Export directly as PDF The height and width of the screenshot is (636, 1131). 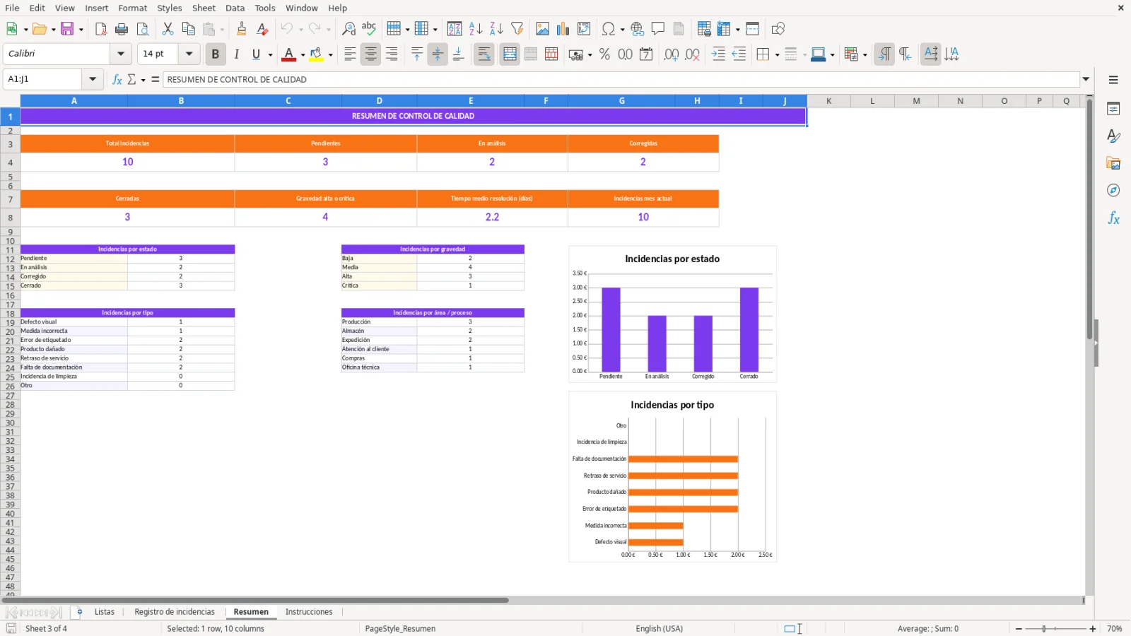(101, 29)
